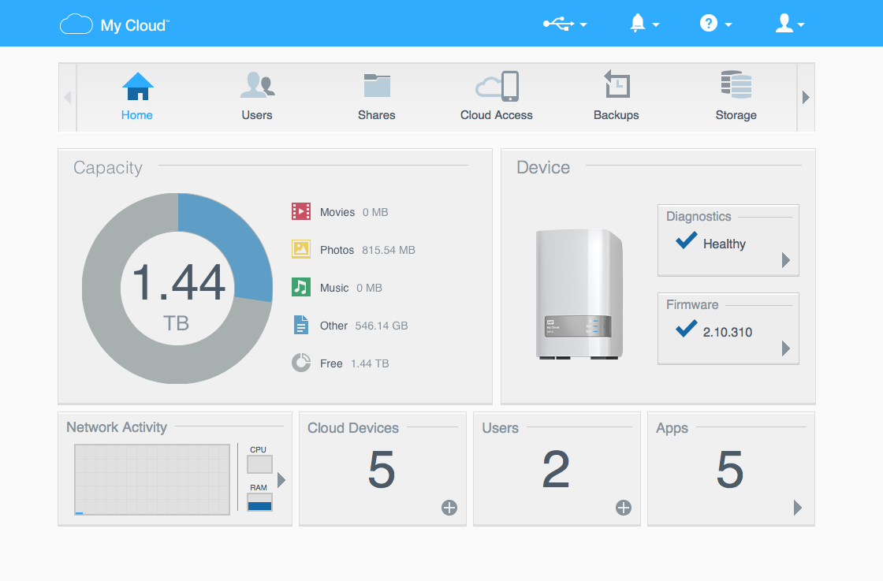Open the help question mark icon

[709, 23]
